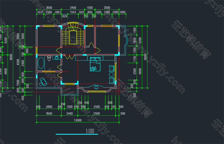This screenshot has width=224, height=144.
Task: Select the 12000 overall width dimension text
Action: 78,120
